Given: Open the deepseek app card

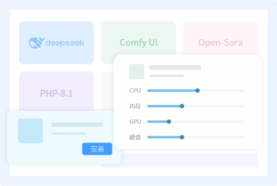Looking at the screenshot, I should pos(56,43).
